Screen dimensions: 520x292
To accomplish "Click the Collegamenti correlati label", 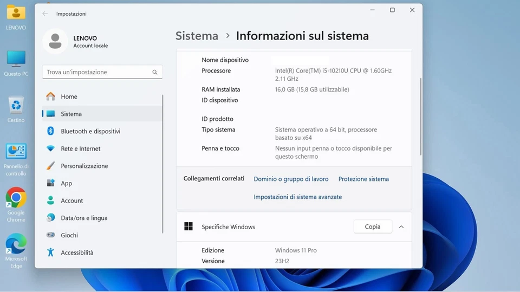I will point(214,179).
